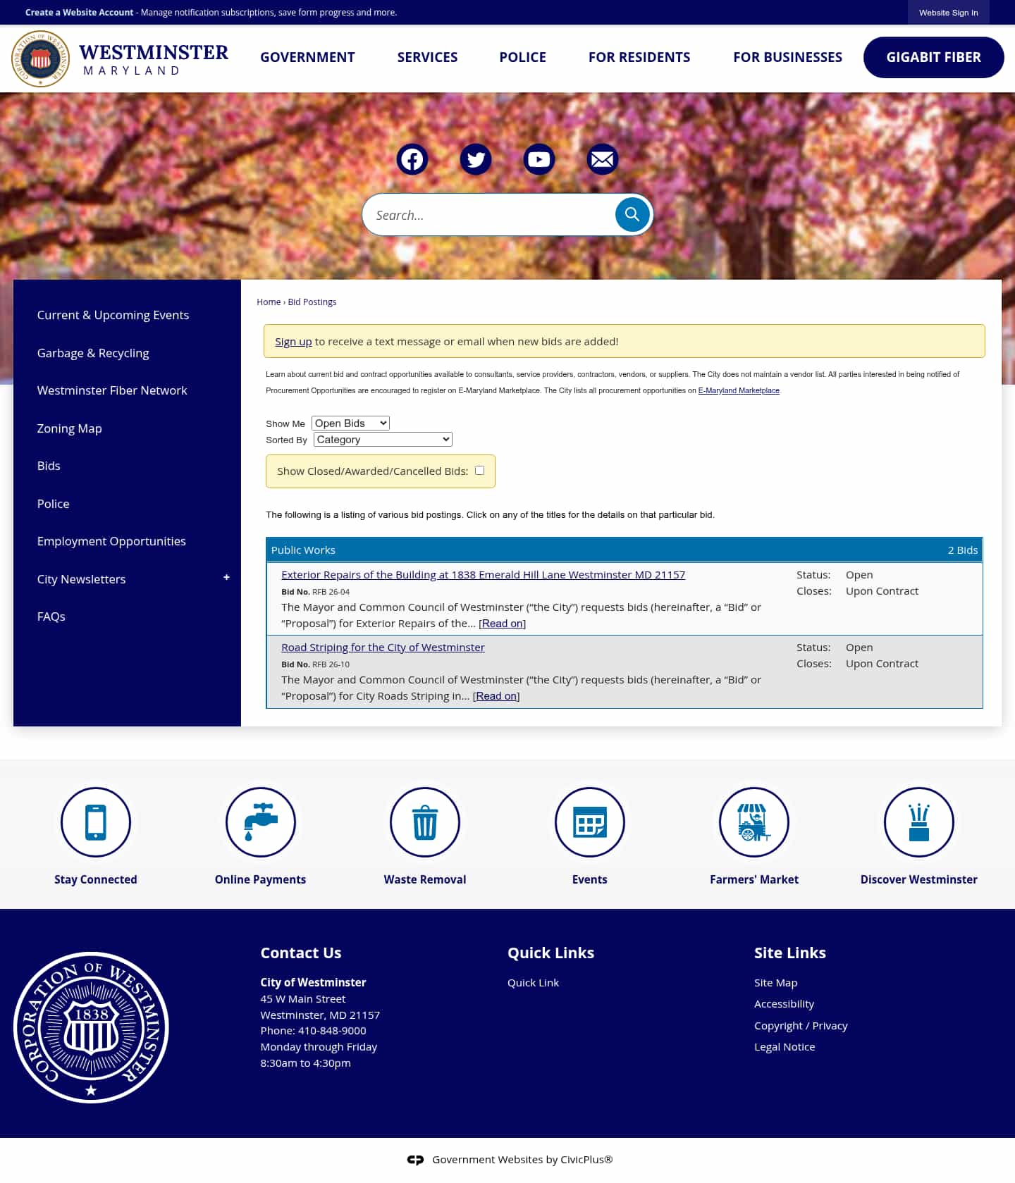This screenshot has height=1183, width=1015.
Task: Open the YouTube social icon
Action: [539, 159]
